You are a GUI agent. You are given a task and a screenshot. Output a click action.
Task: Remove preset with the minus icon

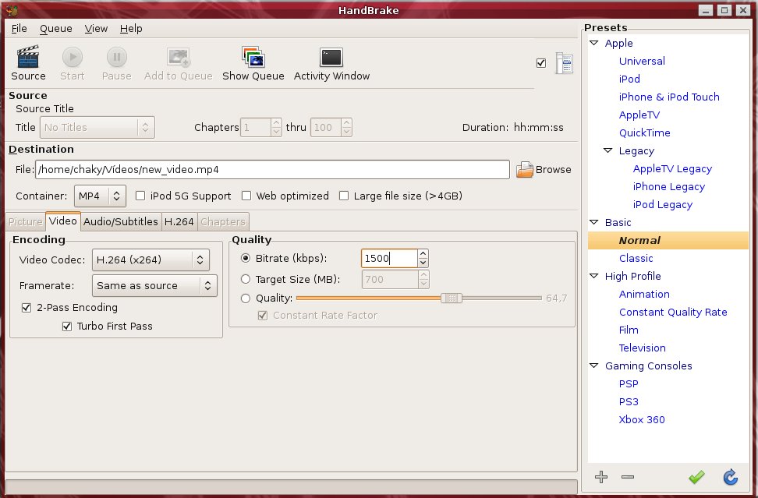coord(628,477)
